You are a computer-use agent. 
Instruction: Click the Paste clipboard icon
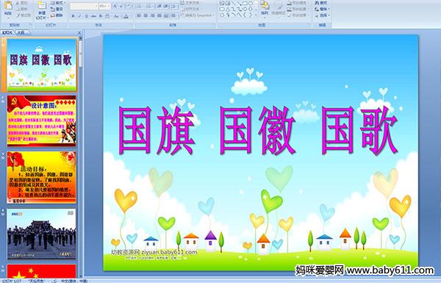(8, 6)
